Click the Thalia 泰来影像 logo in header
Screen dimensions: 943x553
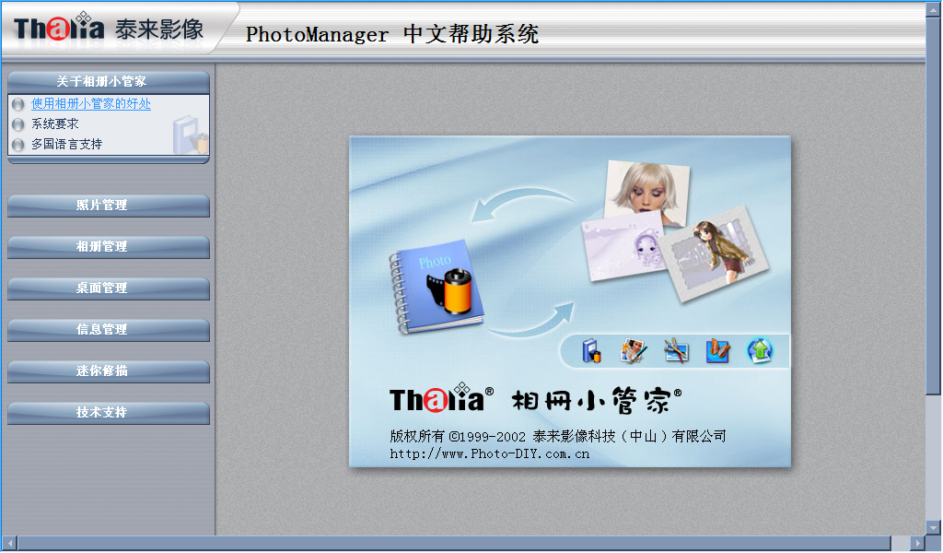coord(109,29)
